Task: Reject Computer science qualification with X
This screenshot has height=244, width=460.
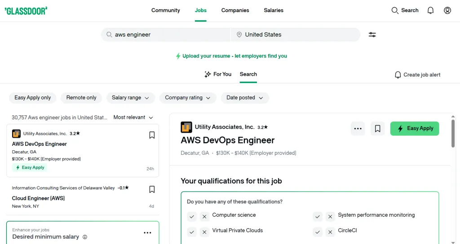Action: (204, 217)
